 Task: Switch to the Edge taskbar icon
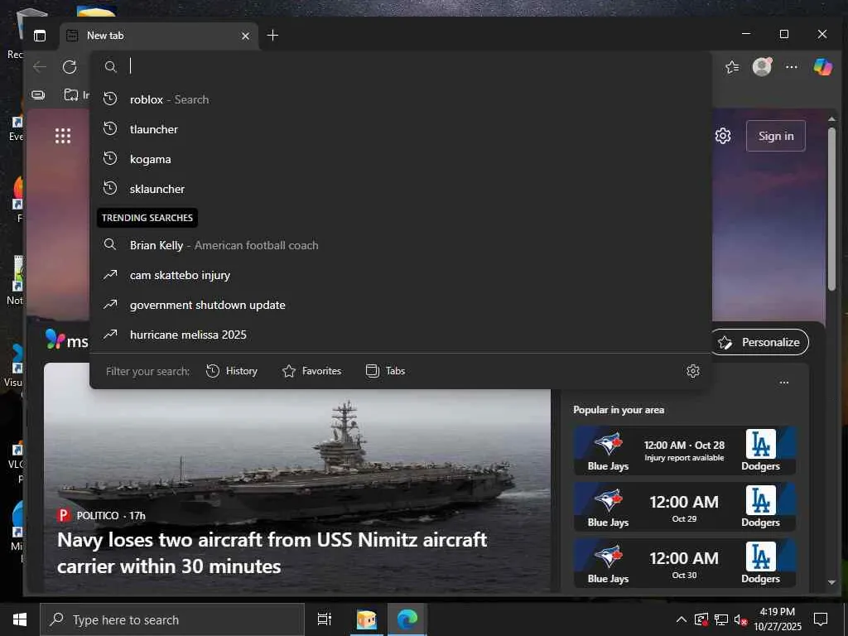(407, 619)
